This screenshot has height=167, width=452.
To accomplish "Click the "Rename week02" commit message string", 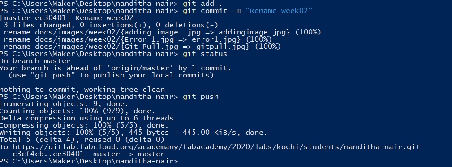I will (x=279, y=11).
